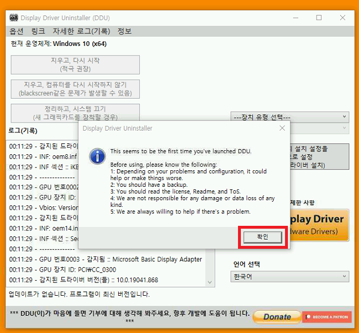This screenshot has height=333, width=359.
Task: Click the 현재 운영체제 Windows 10 (x64) label
Action: (x=58, y=44)
